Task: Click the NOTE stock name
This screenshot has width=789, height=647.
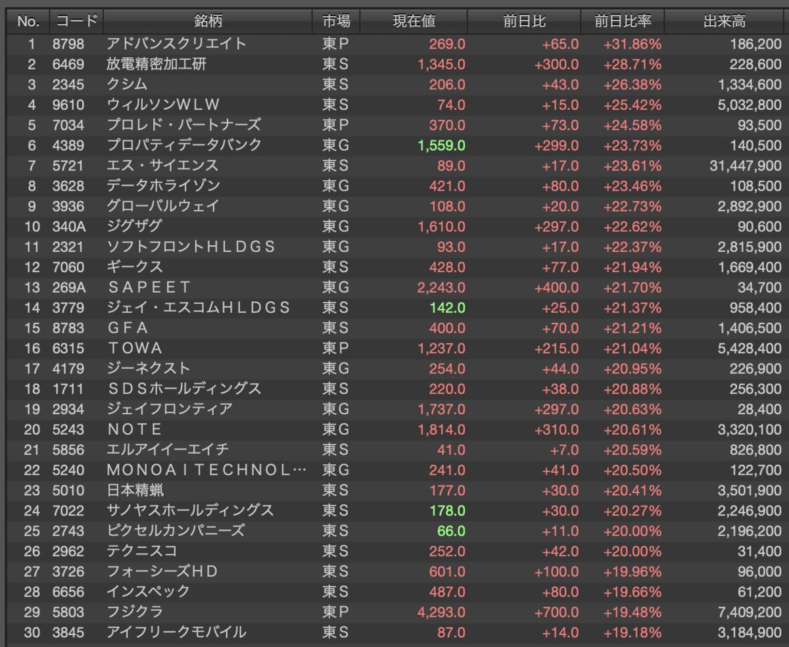Action: 134,429
